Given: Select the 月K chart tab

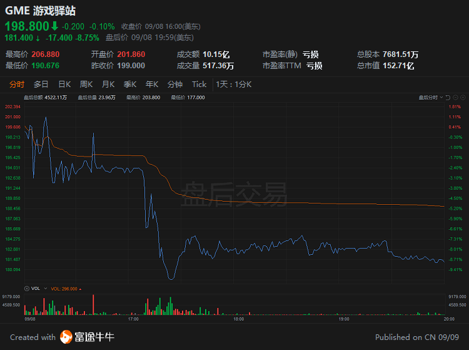Looking at the screenshot, I should click(108, 85).
